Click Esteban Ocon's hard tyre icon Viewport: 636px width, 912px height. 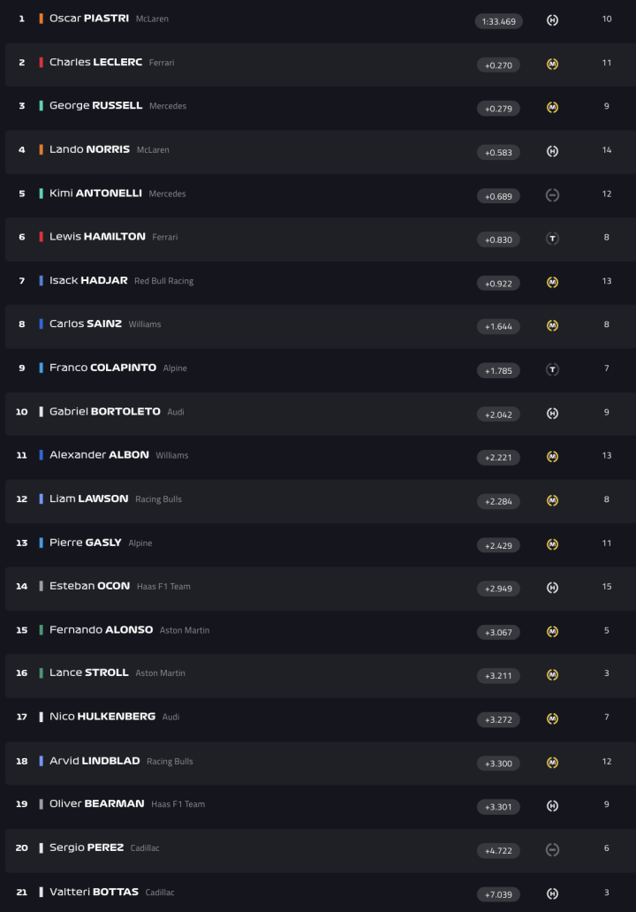[x=552, y=588]
